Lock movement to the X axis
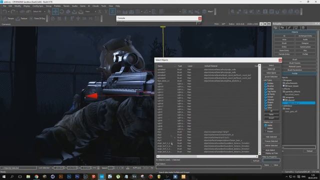The image size is (320, 180). click(99, 11)
